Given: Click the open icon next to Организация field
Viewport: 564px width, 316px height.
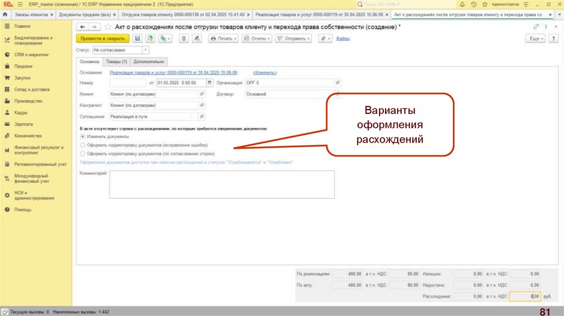Looking at the screenshot, I should pyautogui.click(x=338, y=83).
